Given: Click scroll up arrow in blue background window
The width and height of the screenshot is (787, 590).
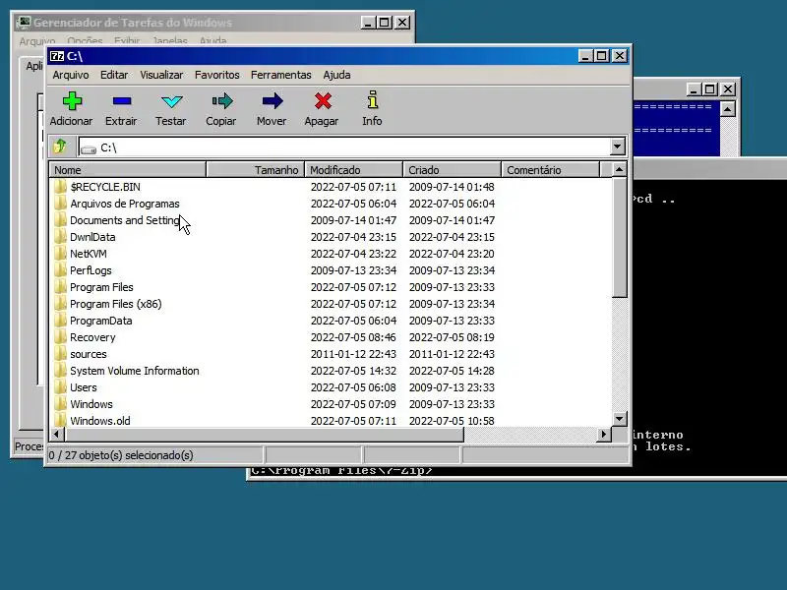Looking at the screenshot, I should [x=727, y=109].
